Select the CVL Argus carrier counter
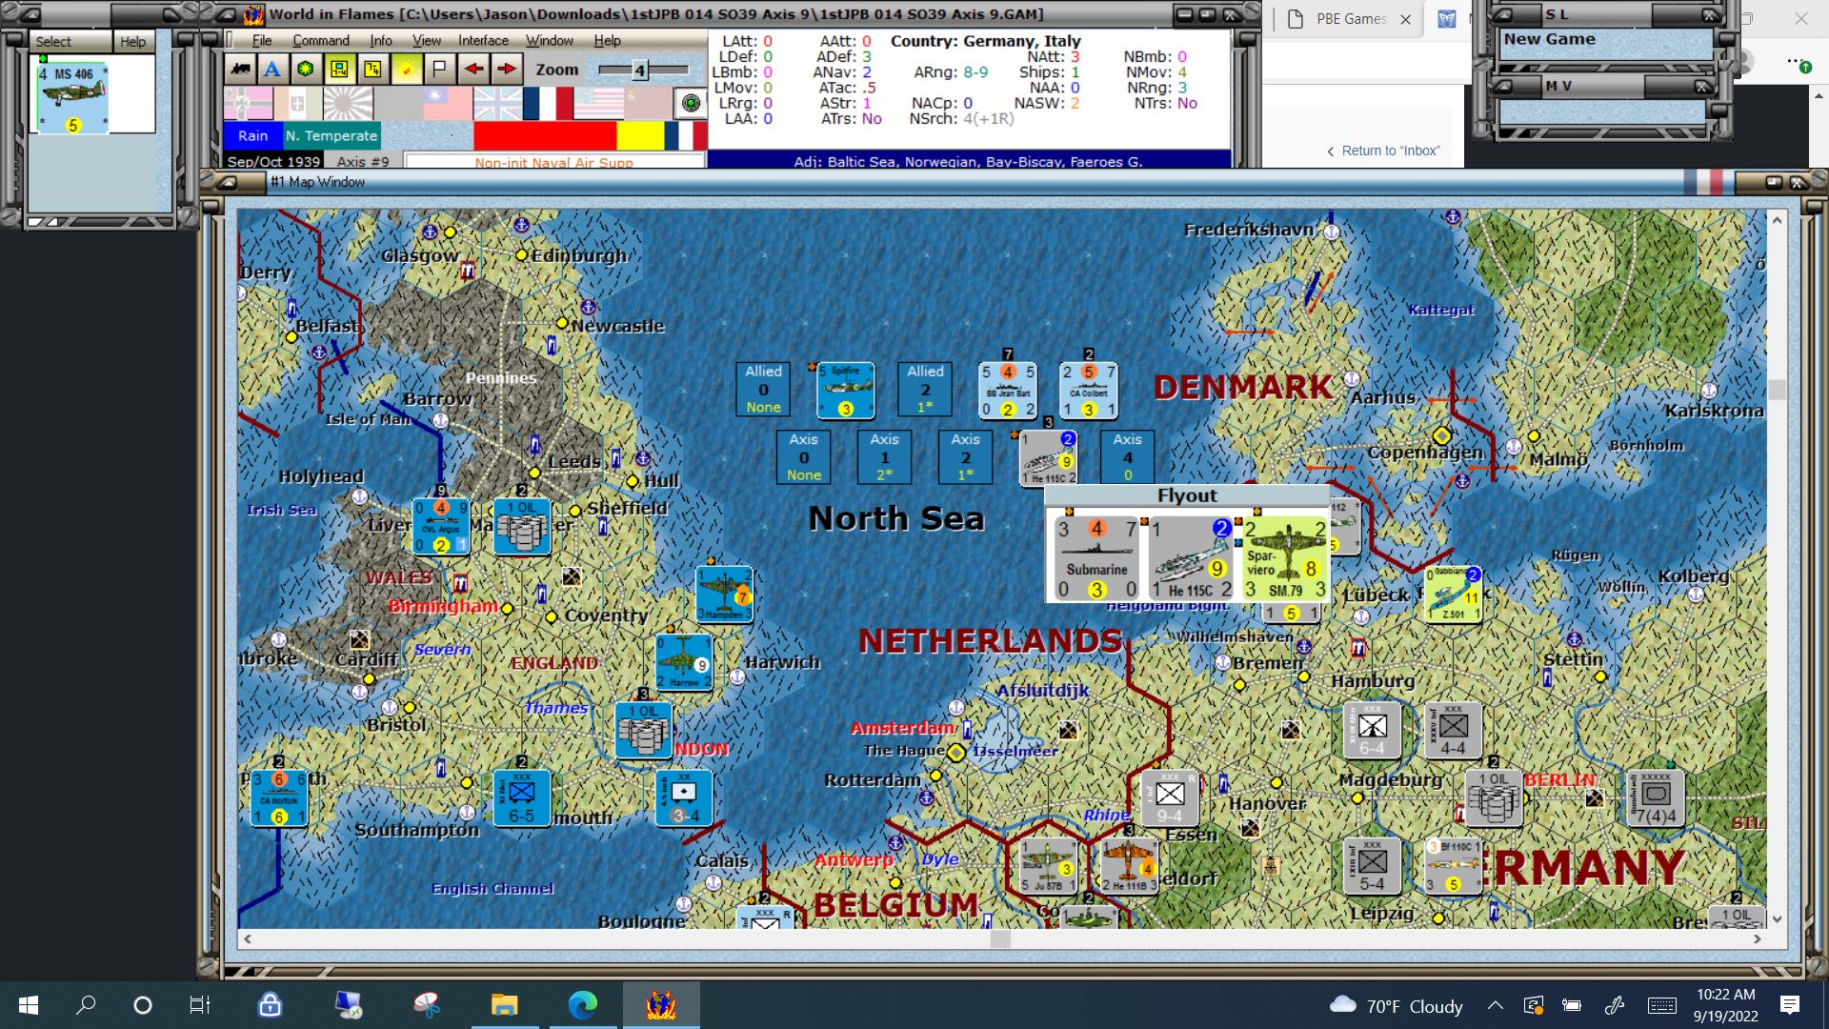Image resolution: width=1829 pixels, height=1029 pixels. 441,526
